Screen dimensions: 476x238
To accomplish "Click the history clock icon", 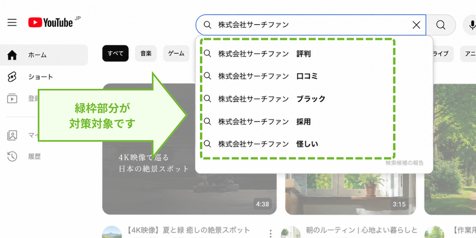I will (x=12, y=157).
